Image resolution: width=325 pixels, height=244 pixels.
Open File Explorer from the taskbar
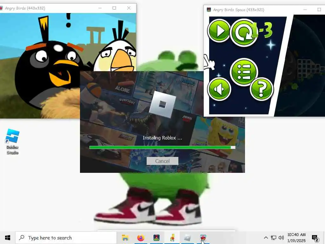pos(125,238)
